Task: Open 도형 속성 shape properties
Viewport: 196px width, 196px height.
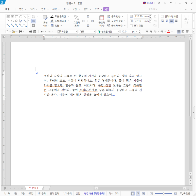Action: pyautogui.click(x=45, y=21)
